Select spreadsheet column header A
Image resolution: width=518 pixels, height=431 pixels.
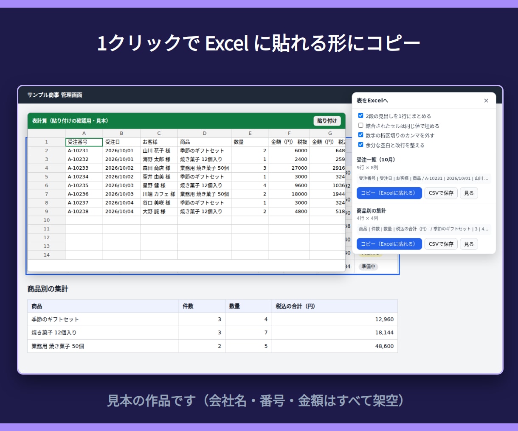click(x=84, y=133)
